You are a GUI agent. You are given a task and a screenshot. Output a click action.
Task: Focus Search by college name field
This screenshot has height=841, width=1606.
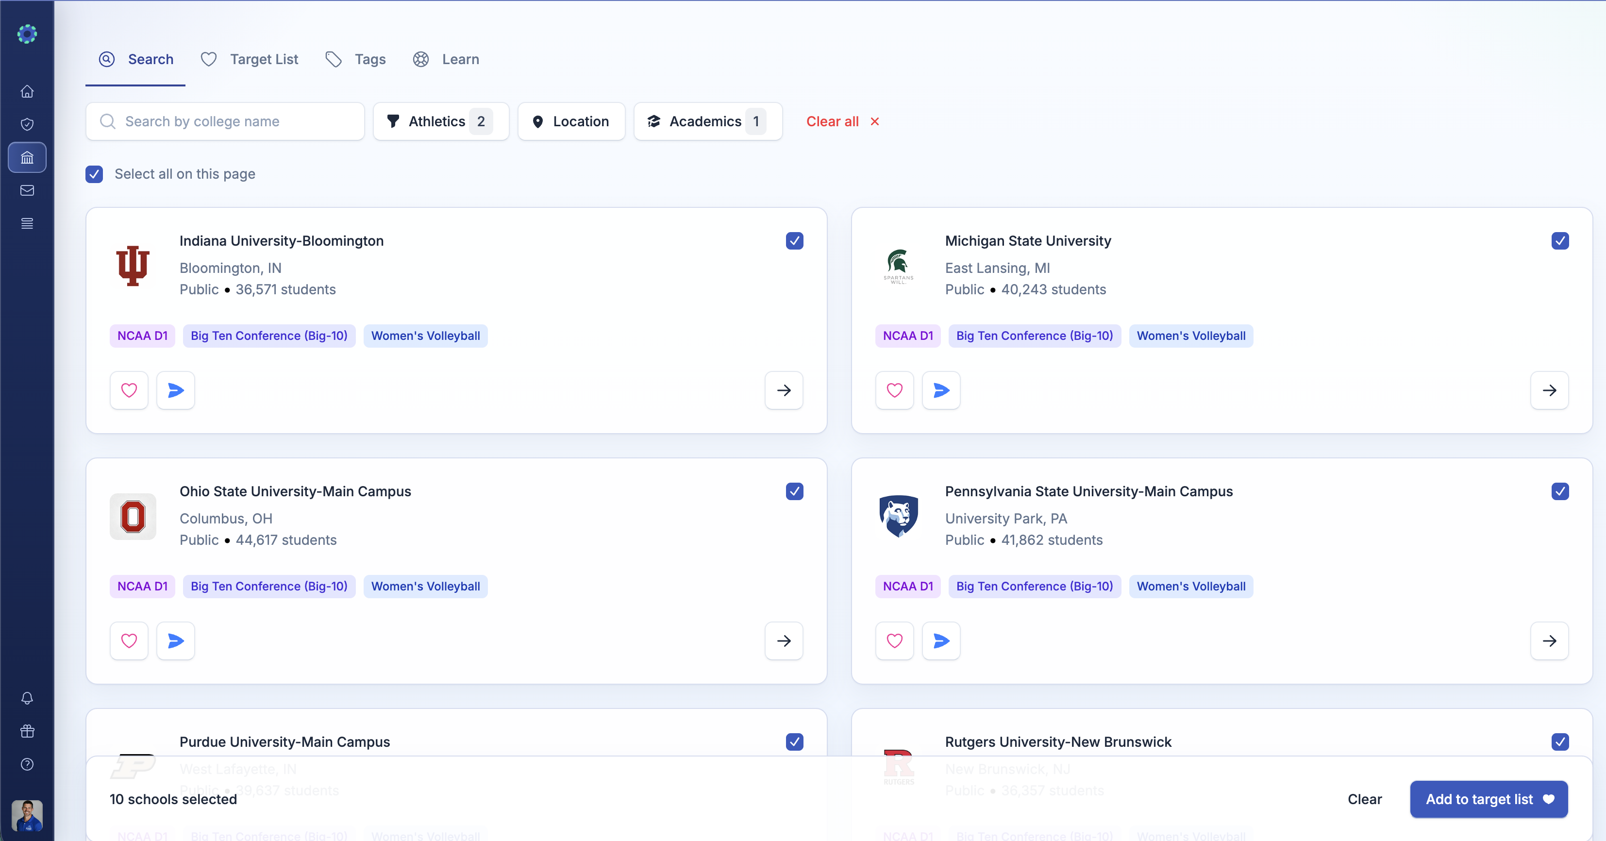point(225,121)
